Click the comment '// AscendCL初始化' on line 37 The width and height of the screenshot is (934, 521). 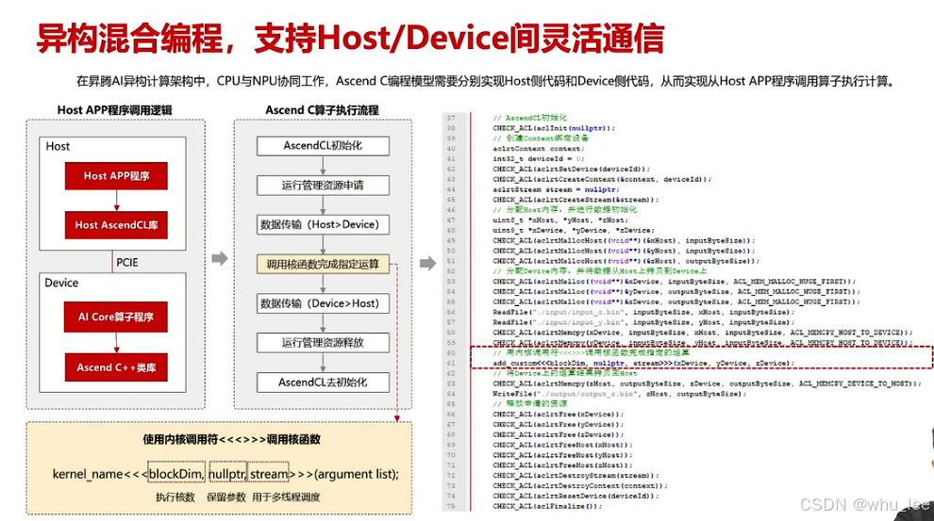pos(529,118)
